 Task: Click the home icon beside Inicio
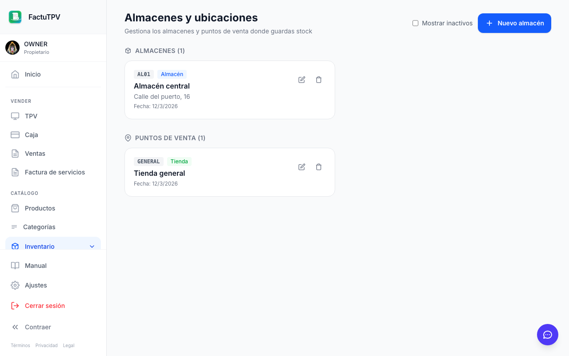[15, 74]
